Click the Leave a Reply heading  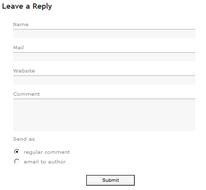(27, 6)
